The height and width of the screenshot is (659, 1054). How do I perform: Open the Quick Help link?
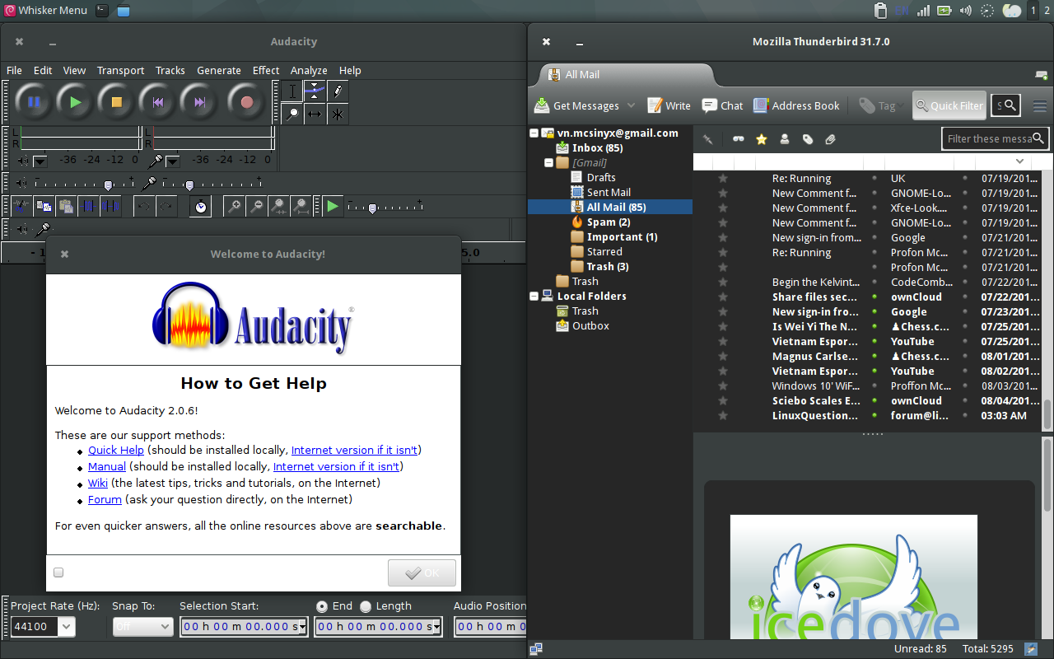[116, 450]
